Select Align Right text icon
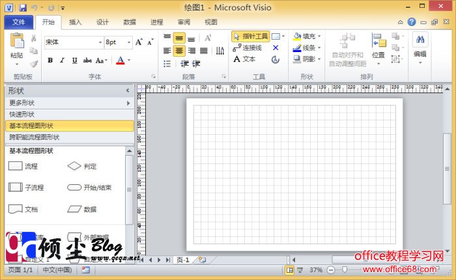 click(x=192, y=51)
